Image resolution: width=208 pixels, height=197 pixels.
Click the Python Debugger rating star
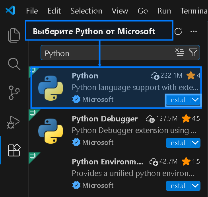tap(186, 118)
